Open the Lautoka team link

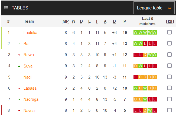[30, 33]
